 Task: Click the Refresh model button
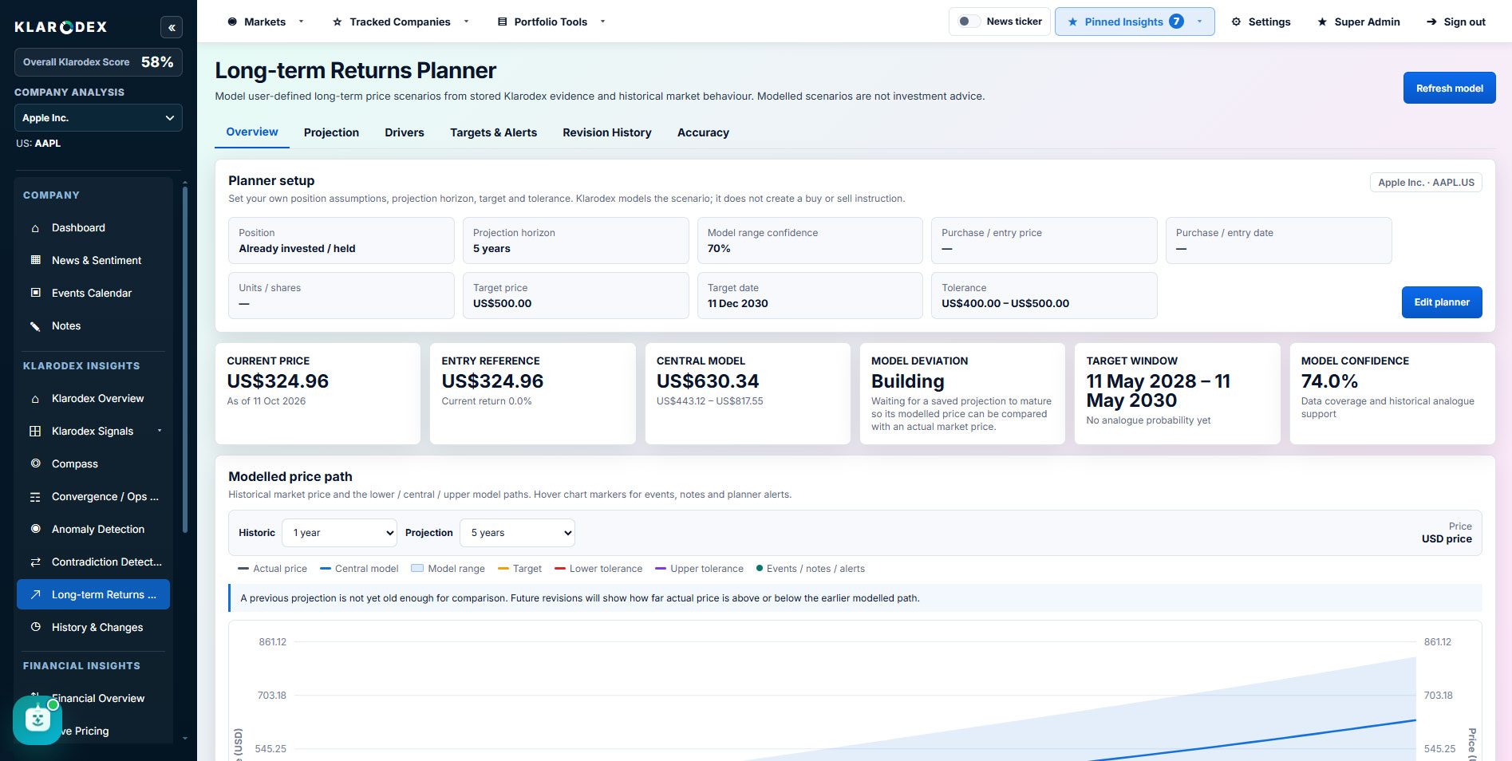coord(1449,88)
